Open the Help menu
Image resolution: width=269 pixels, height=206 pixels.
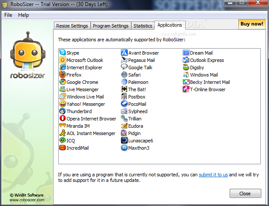tap(23, 15)
